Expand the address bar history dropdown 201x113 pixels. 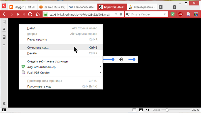[x=116, y=14]
